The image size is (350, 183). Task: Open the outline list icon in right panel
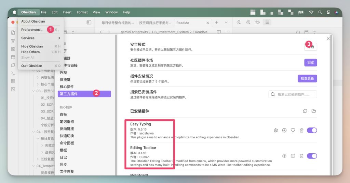click(267, 22)
